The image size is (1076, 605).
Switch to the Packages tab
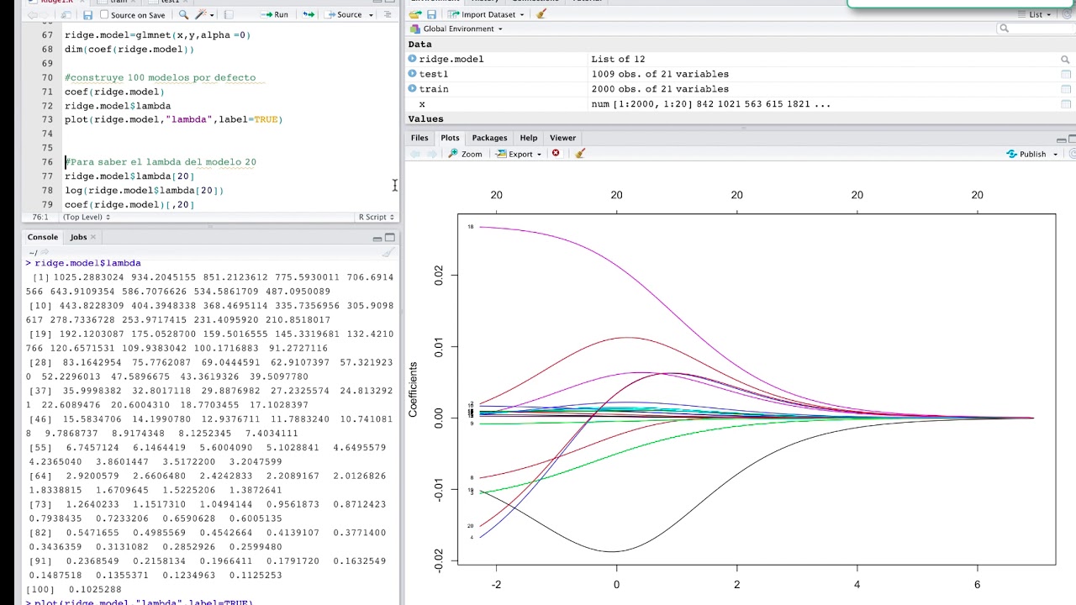pos(489,138)
